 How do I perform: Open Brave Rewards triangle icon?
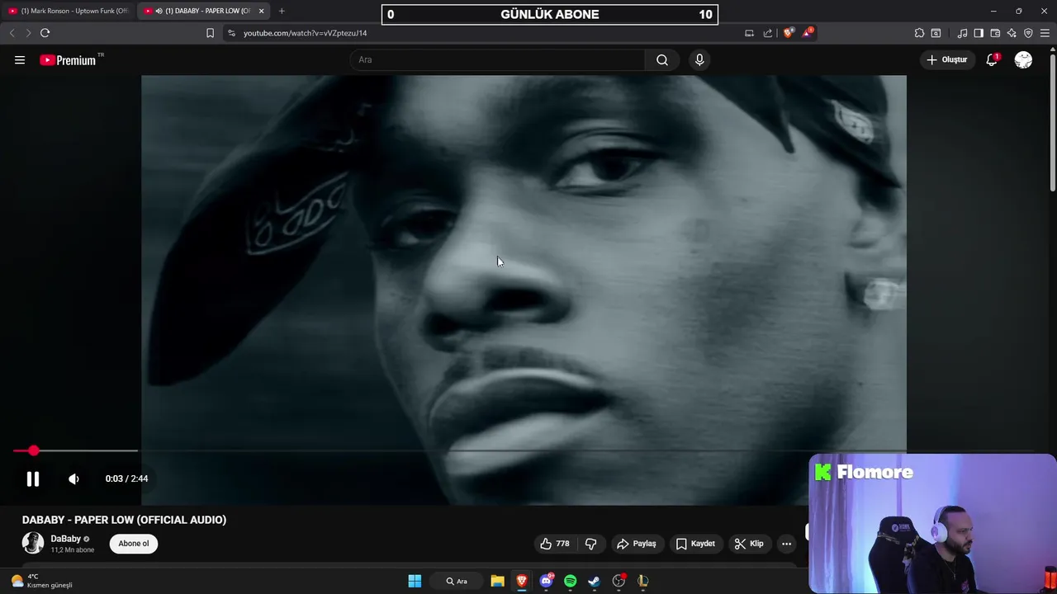coord(808,33)
